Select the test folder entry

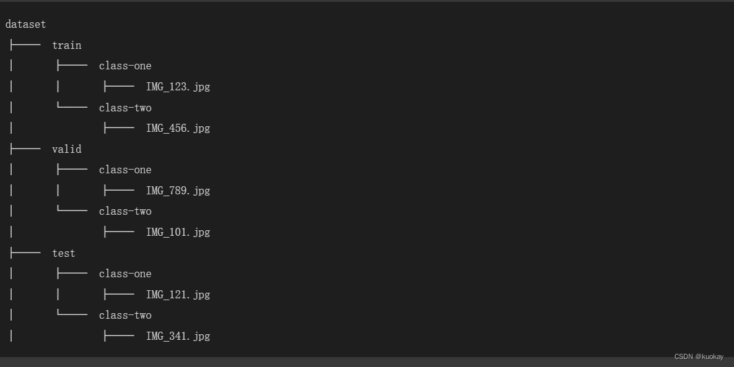point(64,253)
